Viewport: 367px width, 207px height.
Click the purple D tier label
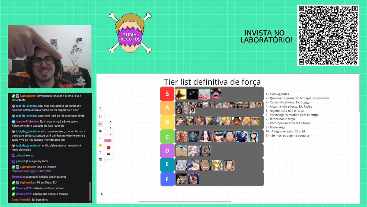tap(167, 151)
